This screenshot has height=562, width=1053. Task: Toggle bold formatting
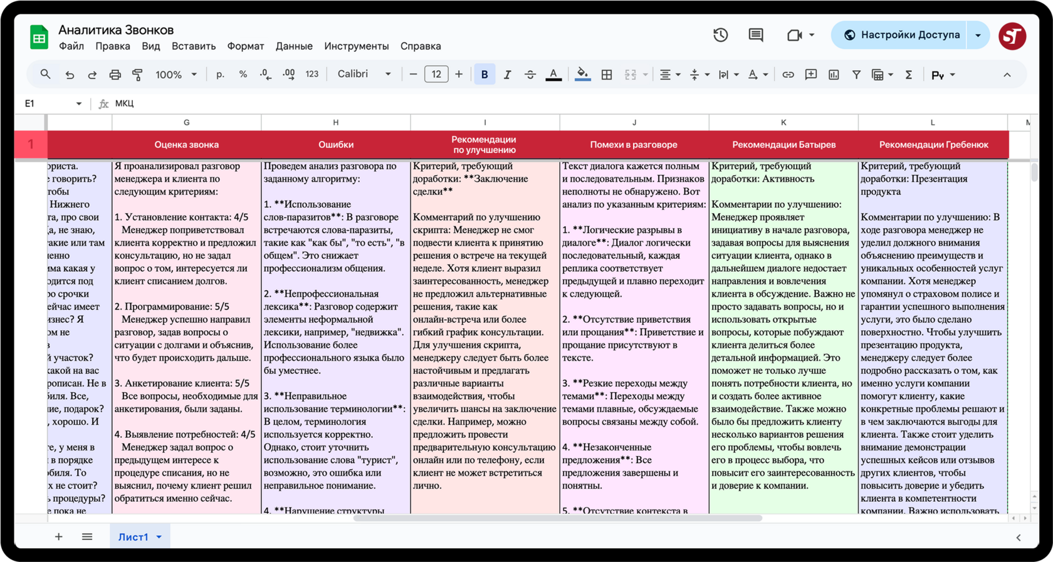point(485,75)
